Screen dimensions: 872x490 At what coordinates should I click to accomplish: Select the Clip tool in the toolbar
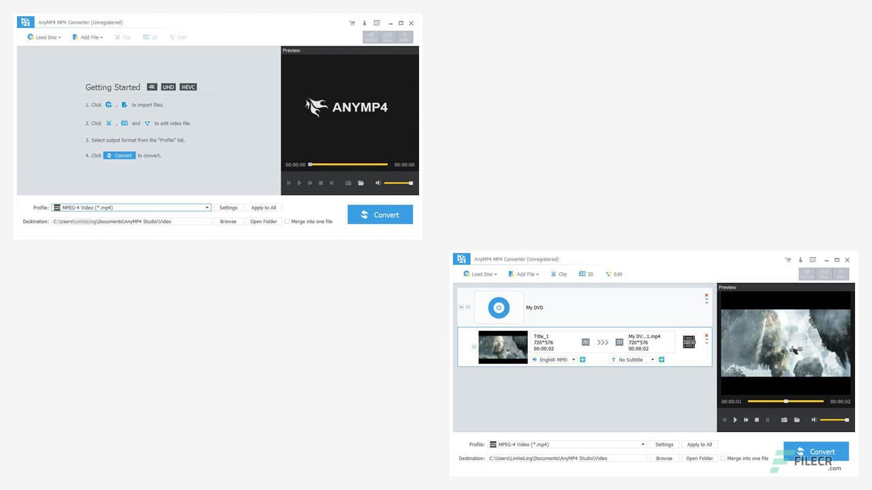[x=559, y=274]
